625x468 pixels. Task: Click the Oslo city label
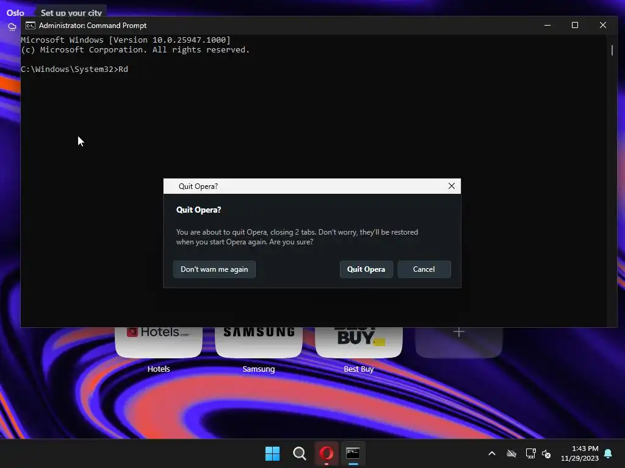15,13
